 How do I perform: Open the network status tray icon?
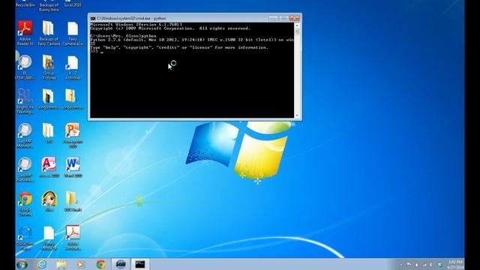424,265
